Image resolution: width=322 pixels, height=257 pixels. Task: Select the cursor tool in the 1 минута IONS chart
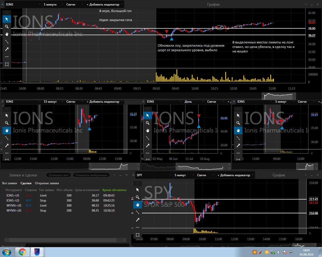7,19
